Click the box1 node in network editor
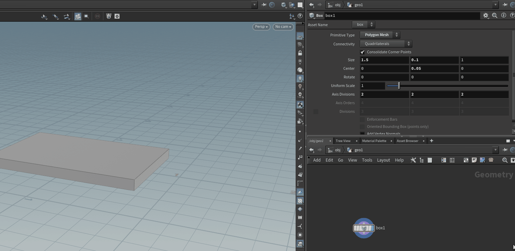515x251 pixels. point(364,228)
